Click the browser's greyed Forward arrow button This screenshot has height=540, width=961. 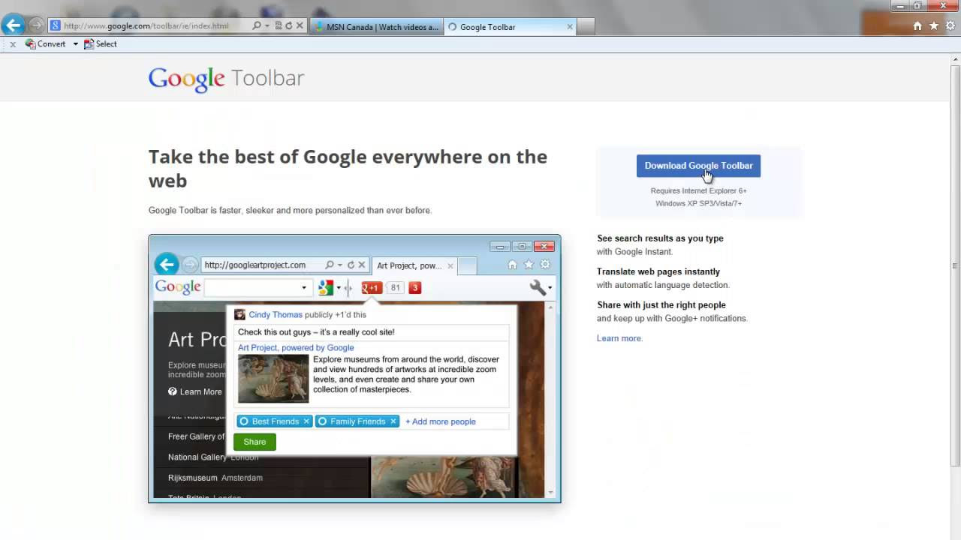(36, 25)
